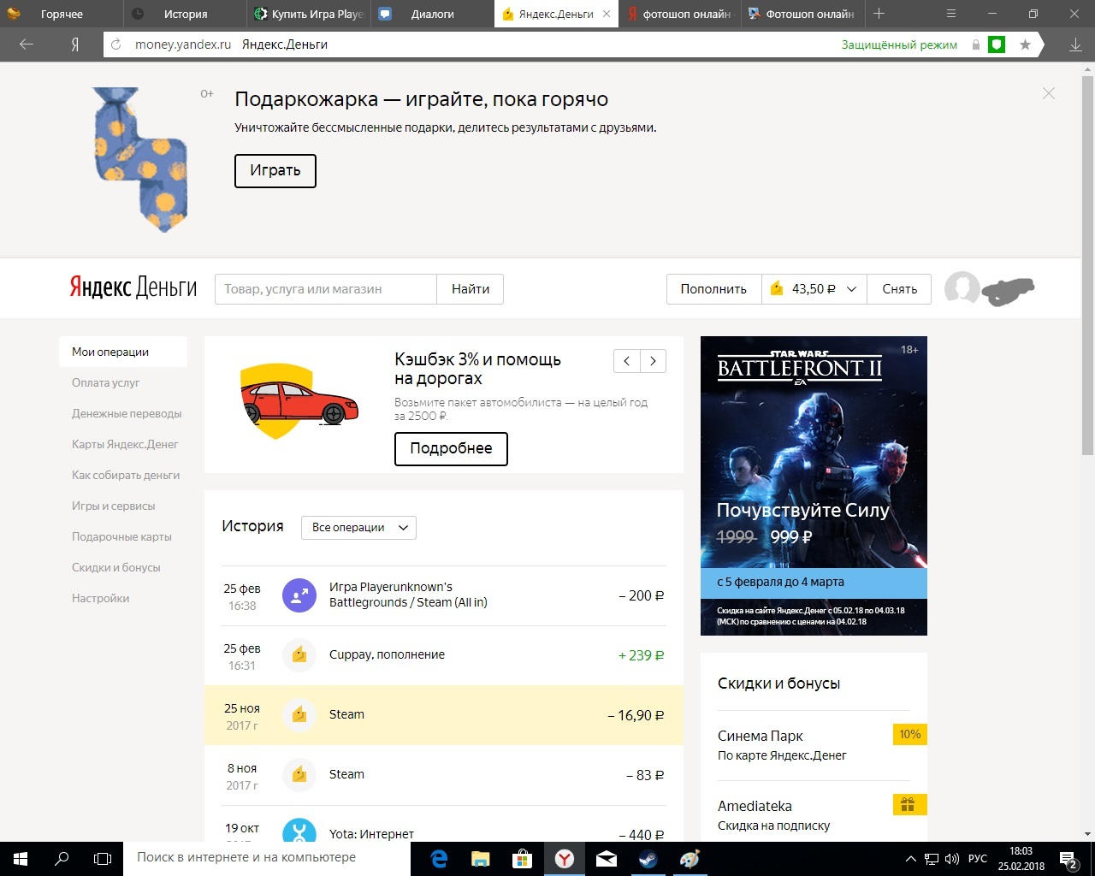Viewport: 1095px width, 876px height.
Task: Open Task View in taskbar
Action: tap(103, 858)
